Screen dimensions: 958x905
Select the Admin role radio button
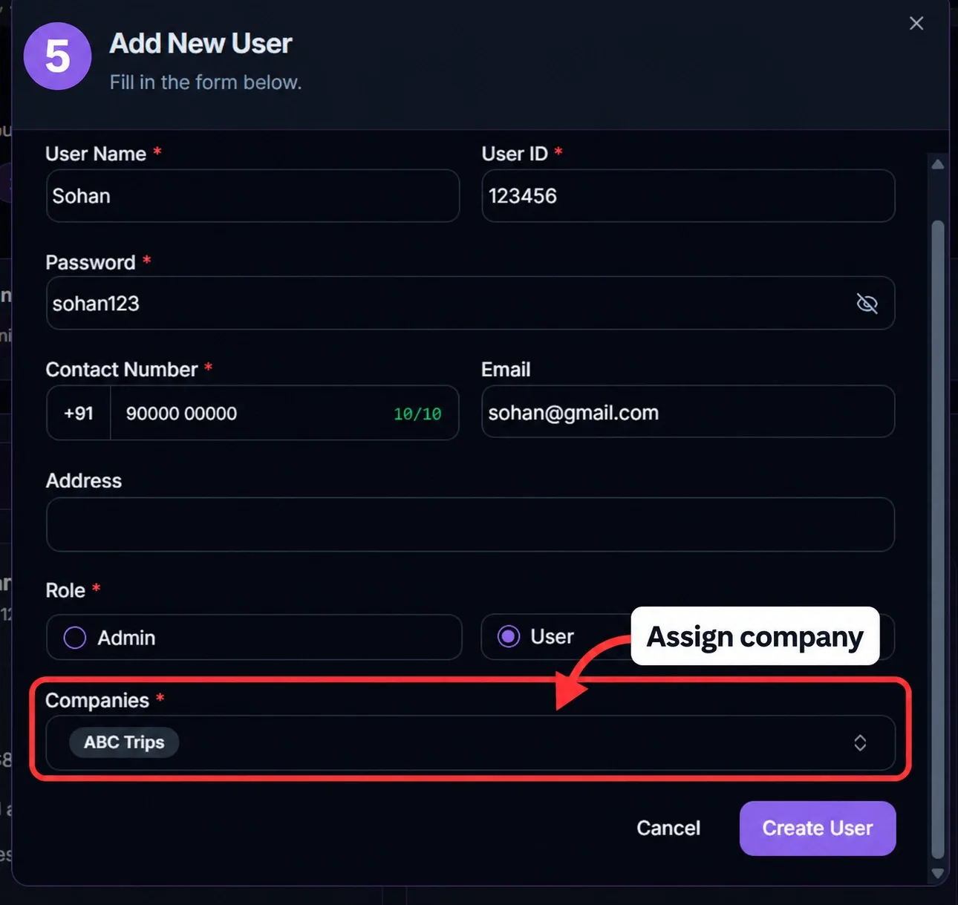point(75,637)
